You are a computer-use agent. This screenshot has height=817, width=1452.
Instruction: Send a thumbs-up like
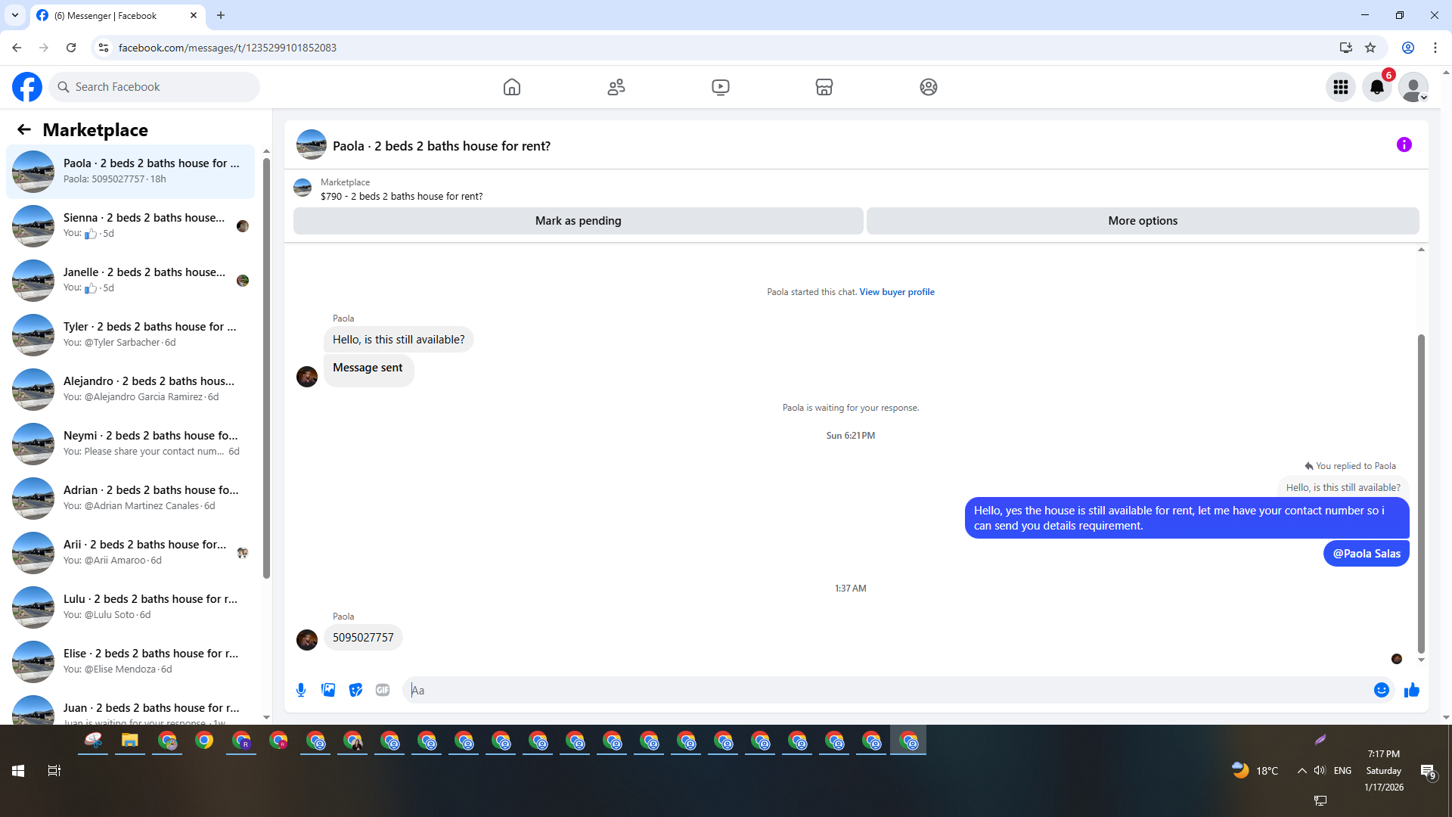click(x=1411, y=690)
